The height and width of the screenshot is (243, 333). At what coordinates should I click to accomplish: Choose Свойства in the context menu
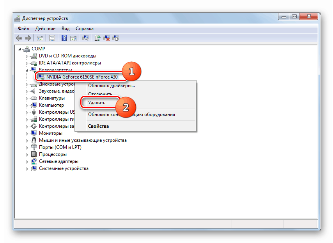click(135, 126)
